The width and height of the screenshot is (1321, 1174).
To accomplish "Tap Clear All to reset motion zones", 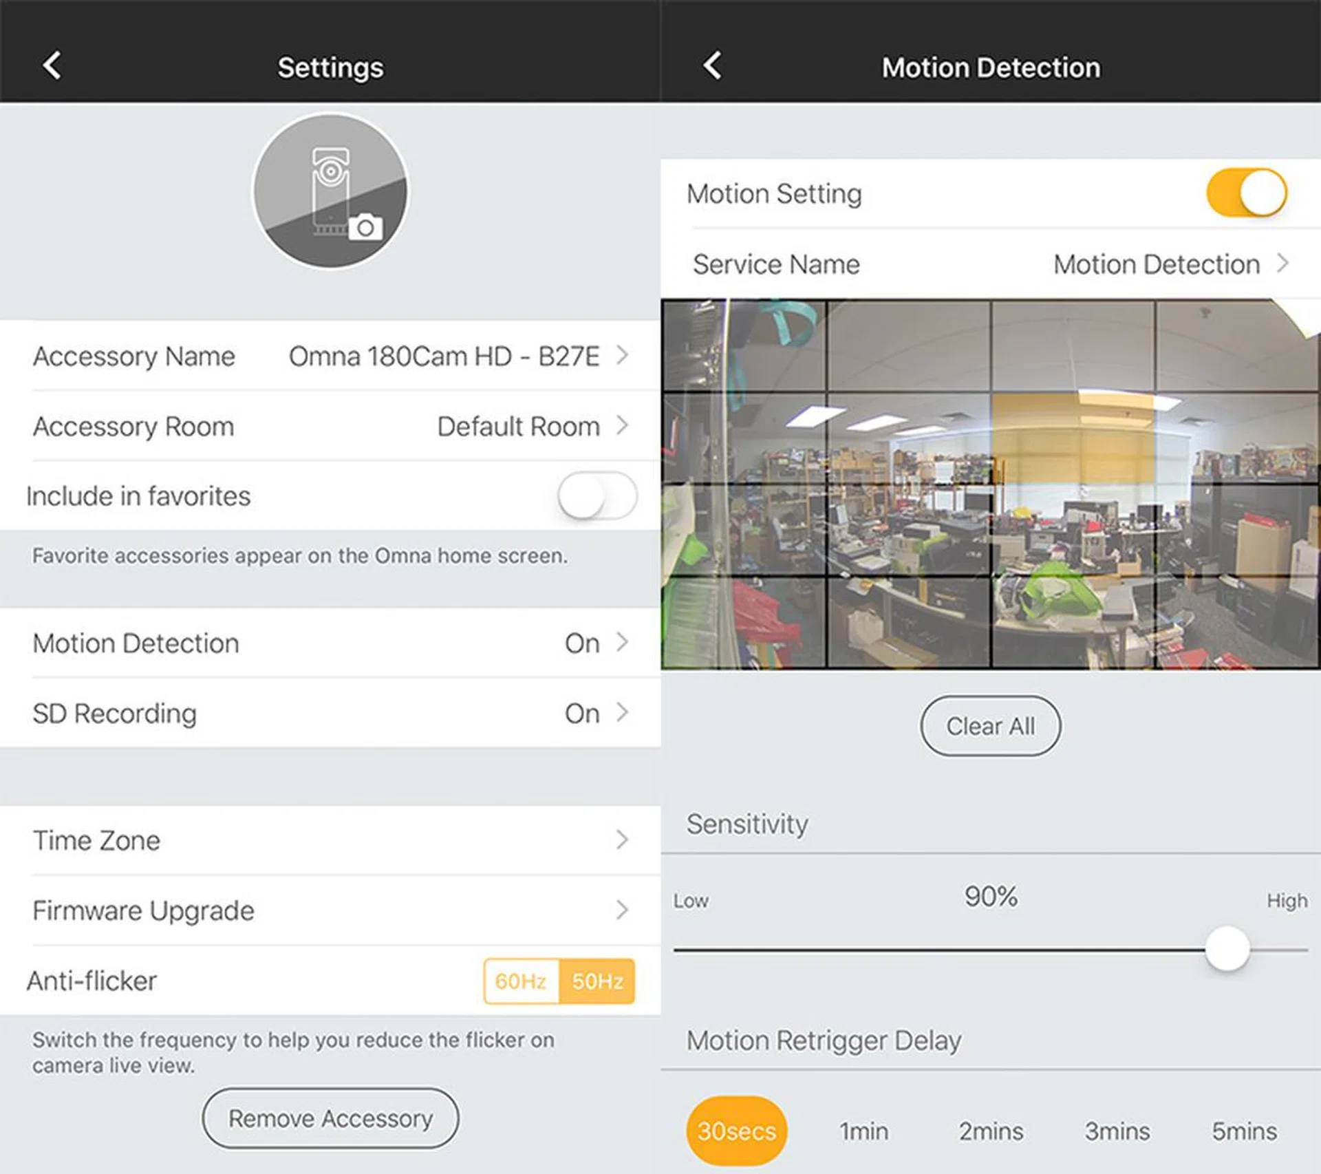I will point(989,726).
